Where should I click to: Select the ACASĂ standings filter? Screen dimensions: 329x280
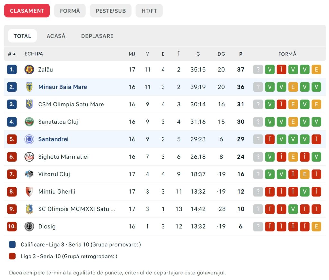pyautogui.click(x=56, y=36)
